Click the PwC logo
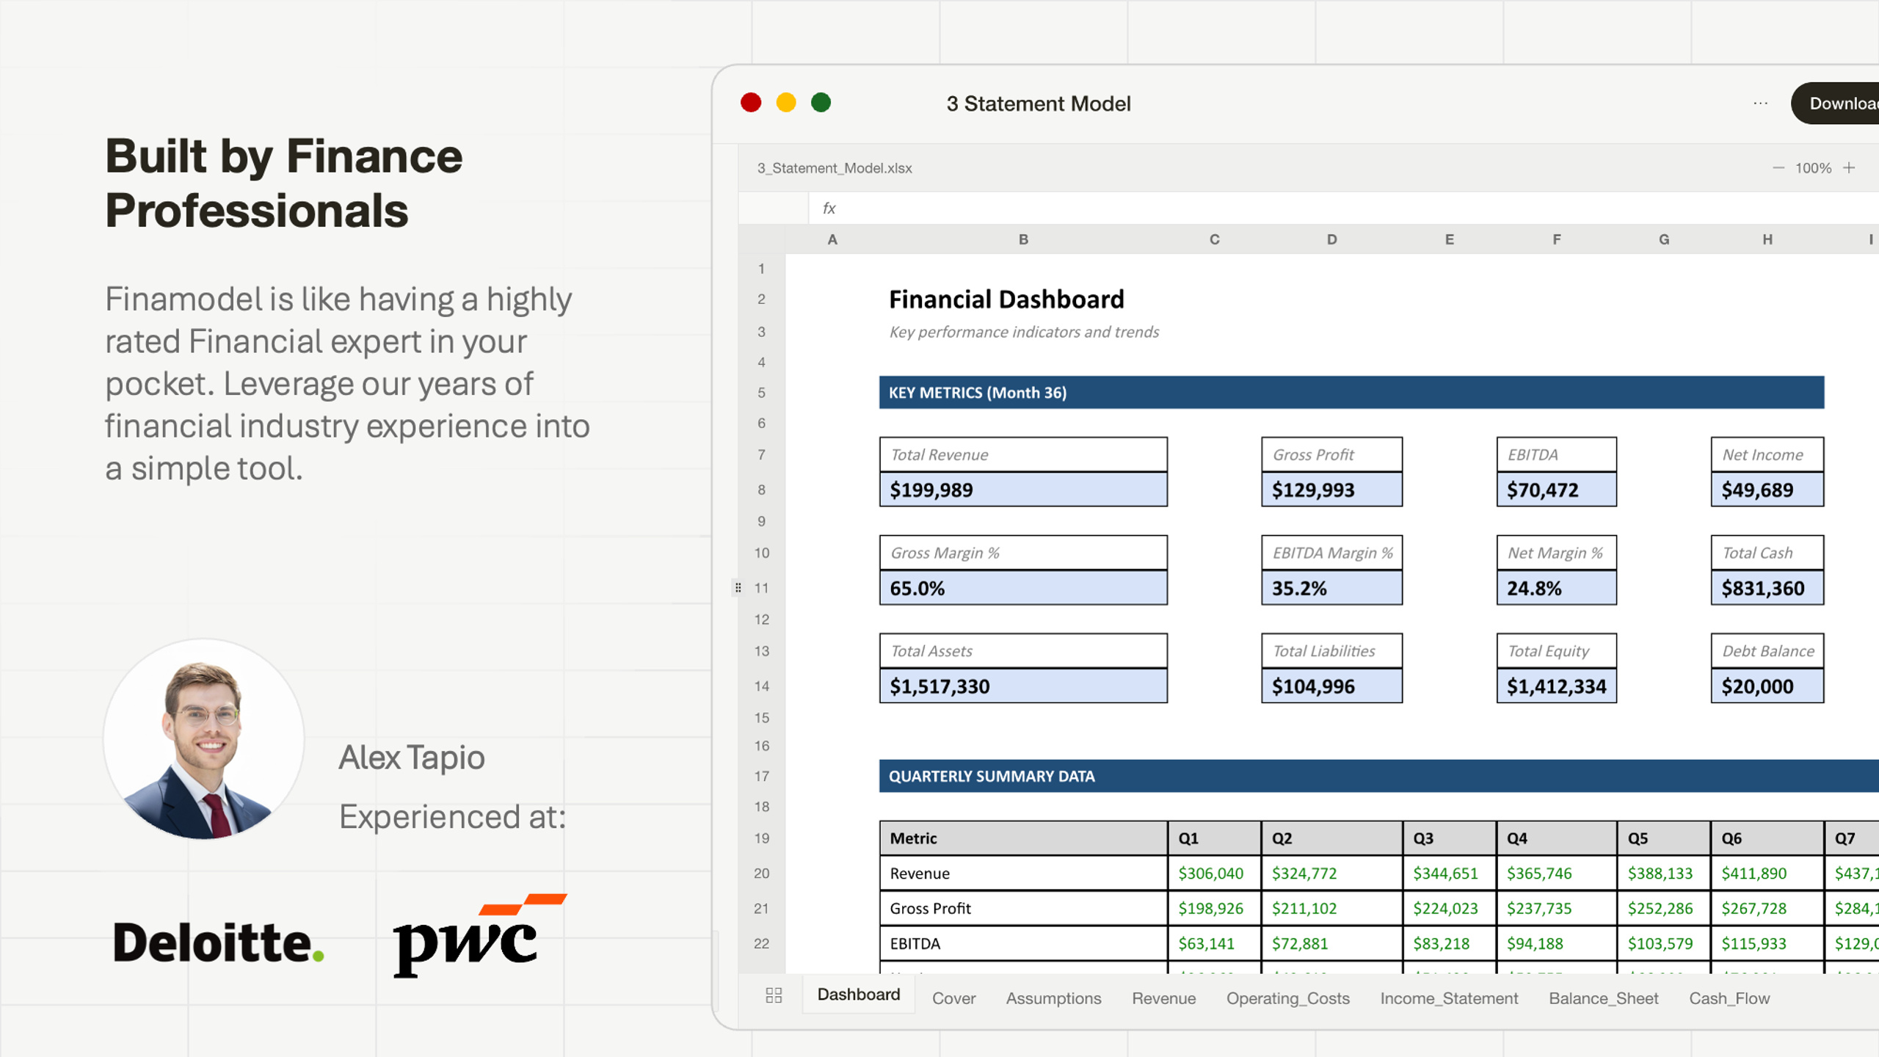The height and width of the screenshot is (1057, 1879). click(480, 935)
